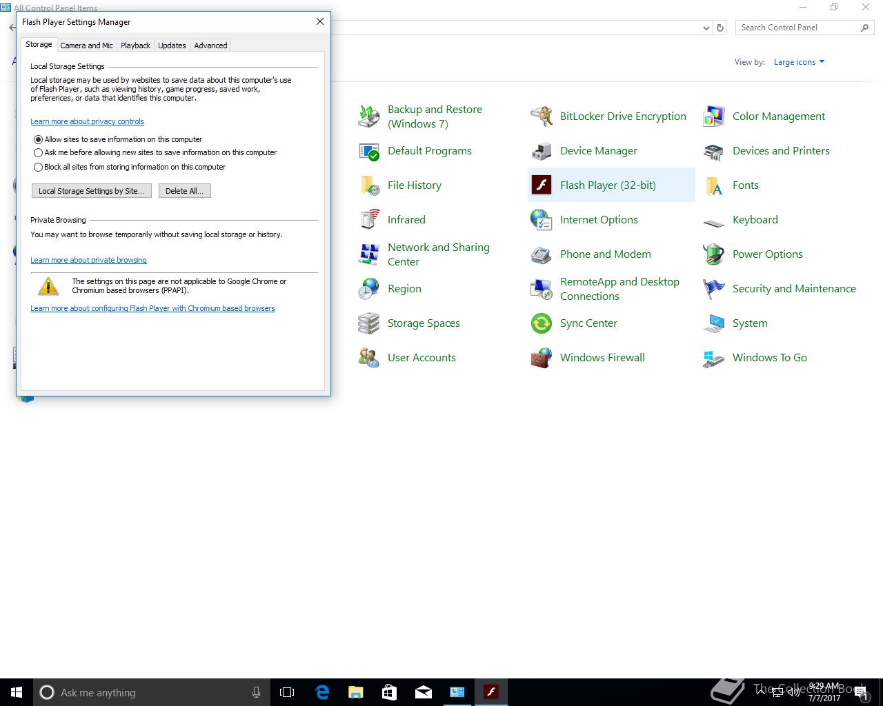Click the Flash Player taskbar button
Screen dimensions: 883x706
click(490, 692)
